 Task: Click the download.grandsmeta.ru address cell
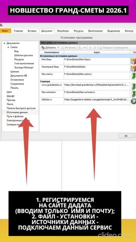point(97,85)
